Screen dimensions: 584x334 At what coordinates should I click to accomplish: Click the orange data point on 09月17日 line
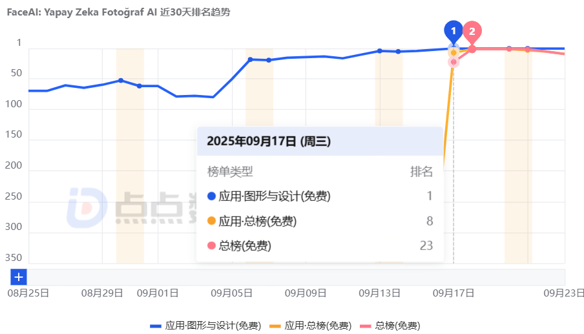point(454,53)
